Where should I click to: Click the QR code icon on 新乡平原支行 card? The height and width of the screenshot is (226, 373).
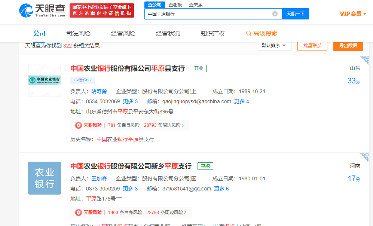[364, 158]
